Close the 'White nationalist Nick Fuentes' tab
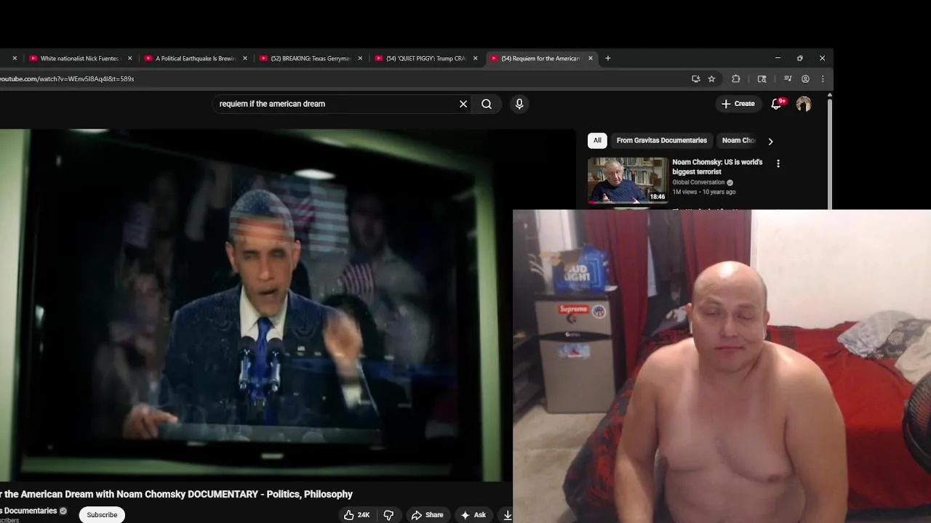The width and height of the screenshot is (931, 523). pos(130,58)
